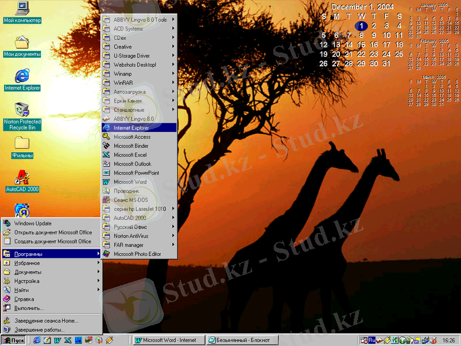Expand the Стандартные programs submenu
The width and height of the screenshot is (461, 346).
pyautogui.click(x=138, y=110)
